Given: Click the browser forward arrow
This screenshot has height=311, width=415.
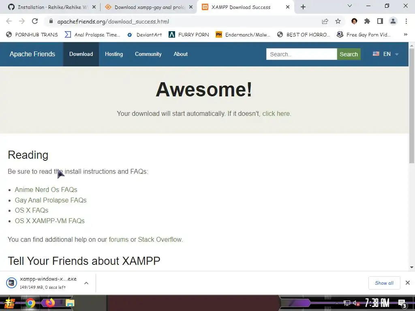Looking at the screenshot, I should point(22,21).
